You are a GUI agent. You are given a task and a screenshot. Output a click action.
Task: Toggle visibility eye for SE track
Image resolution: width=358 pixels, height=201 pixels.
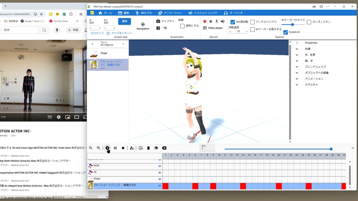pos(159,172)
